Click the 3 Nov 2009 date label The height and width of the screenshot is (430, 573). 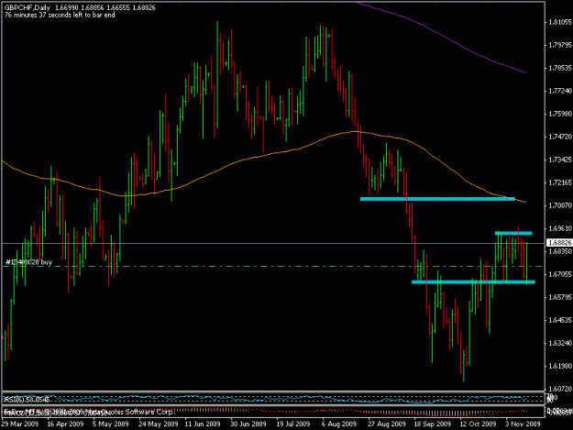[x=523, y=424]
